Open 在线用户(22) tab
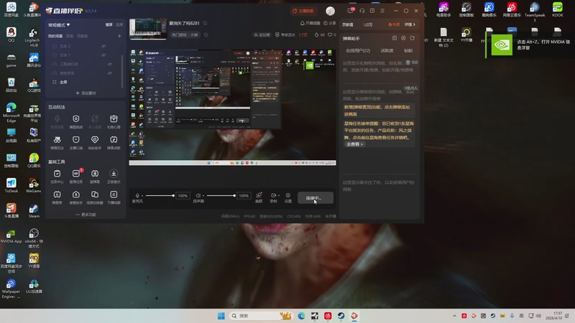 click(x=358, y=50)
